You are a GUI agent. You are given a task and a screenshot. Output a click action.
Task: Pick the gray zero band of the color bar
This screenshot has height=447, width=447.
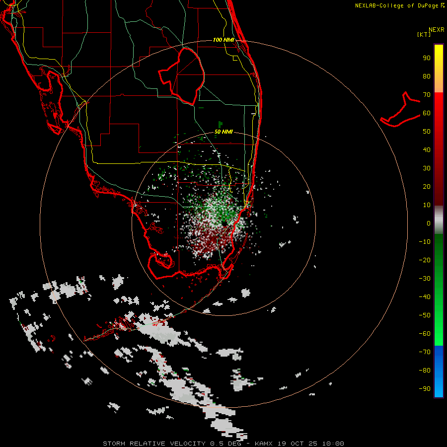(439, 220)
